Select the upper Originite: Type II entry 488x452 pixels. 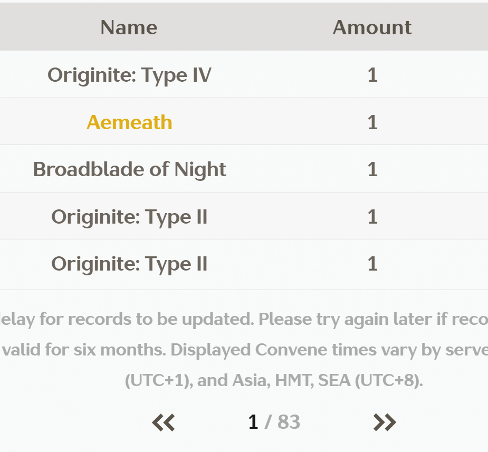click(129, 217)
